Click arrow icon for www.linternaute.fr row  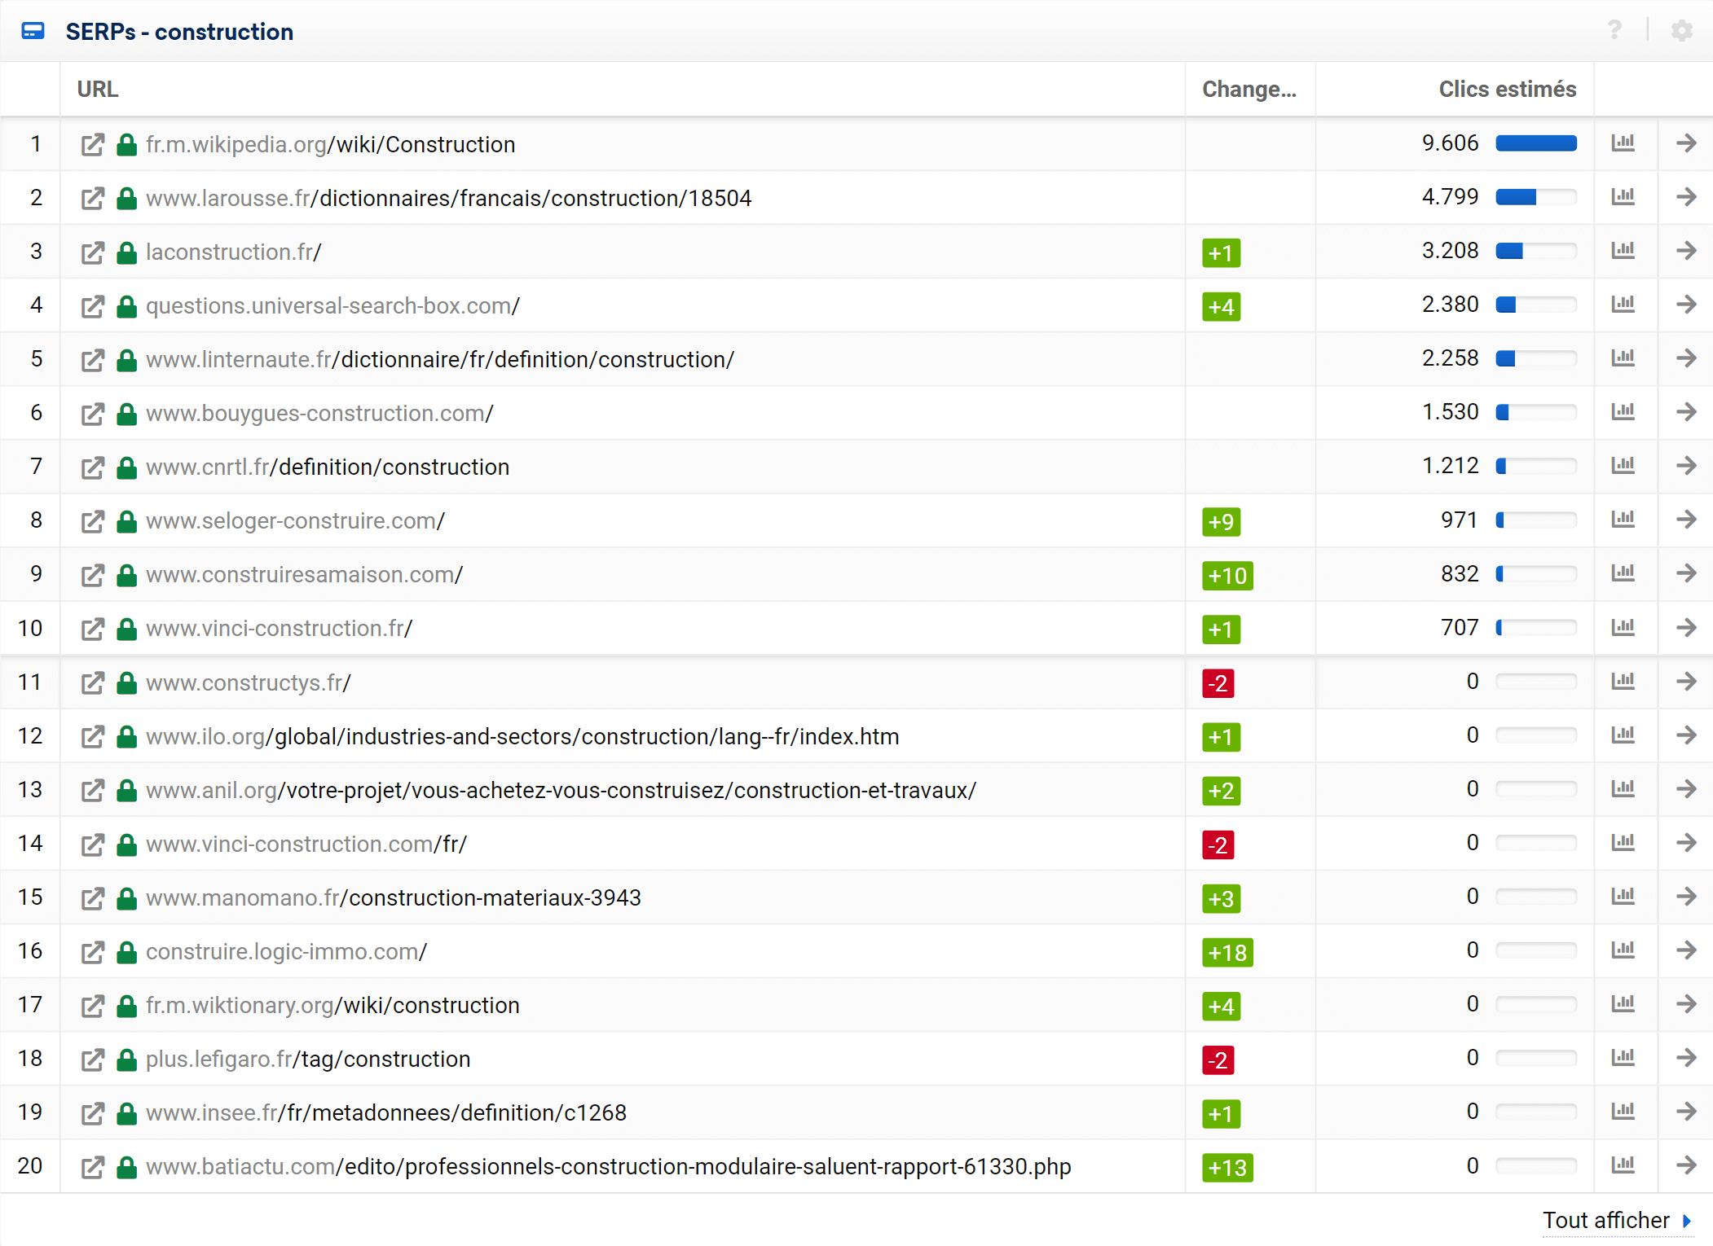click(1686, 358)
